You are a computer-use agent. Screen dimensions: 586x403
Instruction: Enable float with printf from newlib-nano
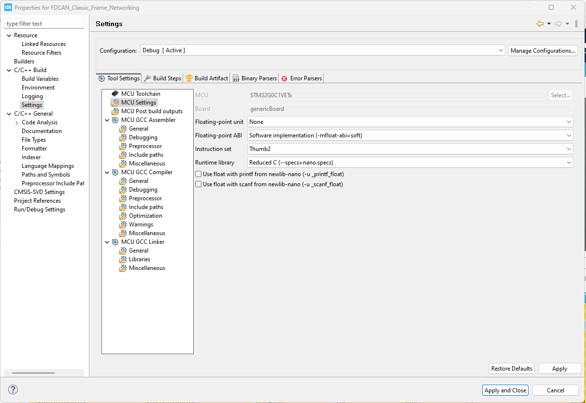click(198, 174)
